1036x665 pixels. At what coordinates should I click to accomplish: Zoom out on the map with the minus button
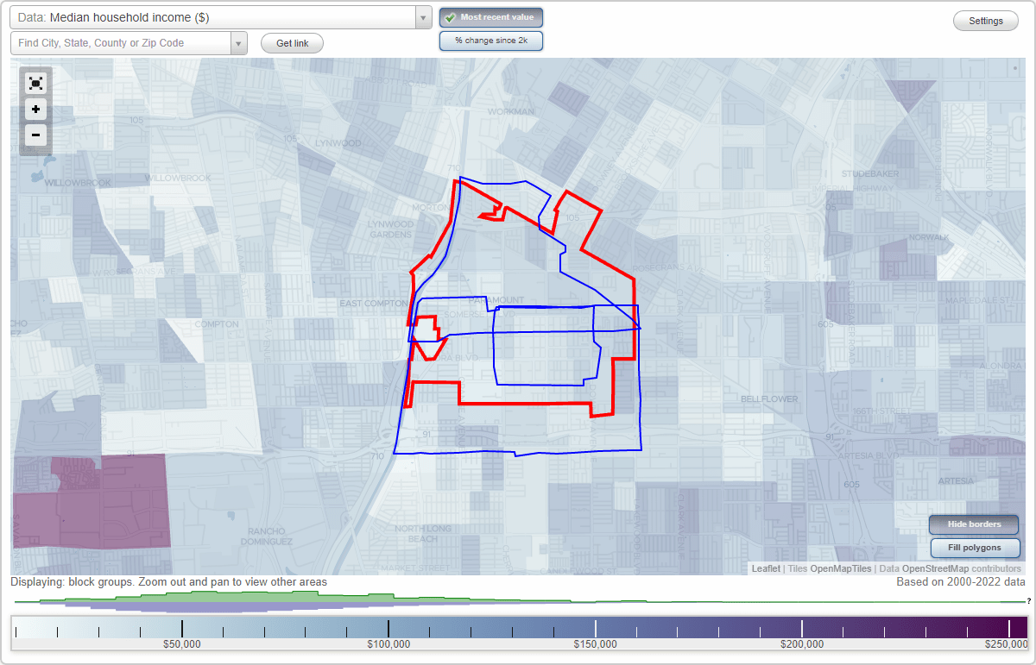point(35,135)
